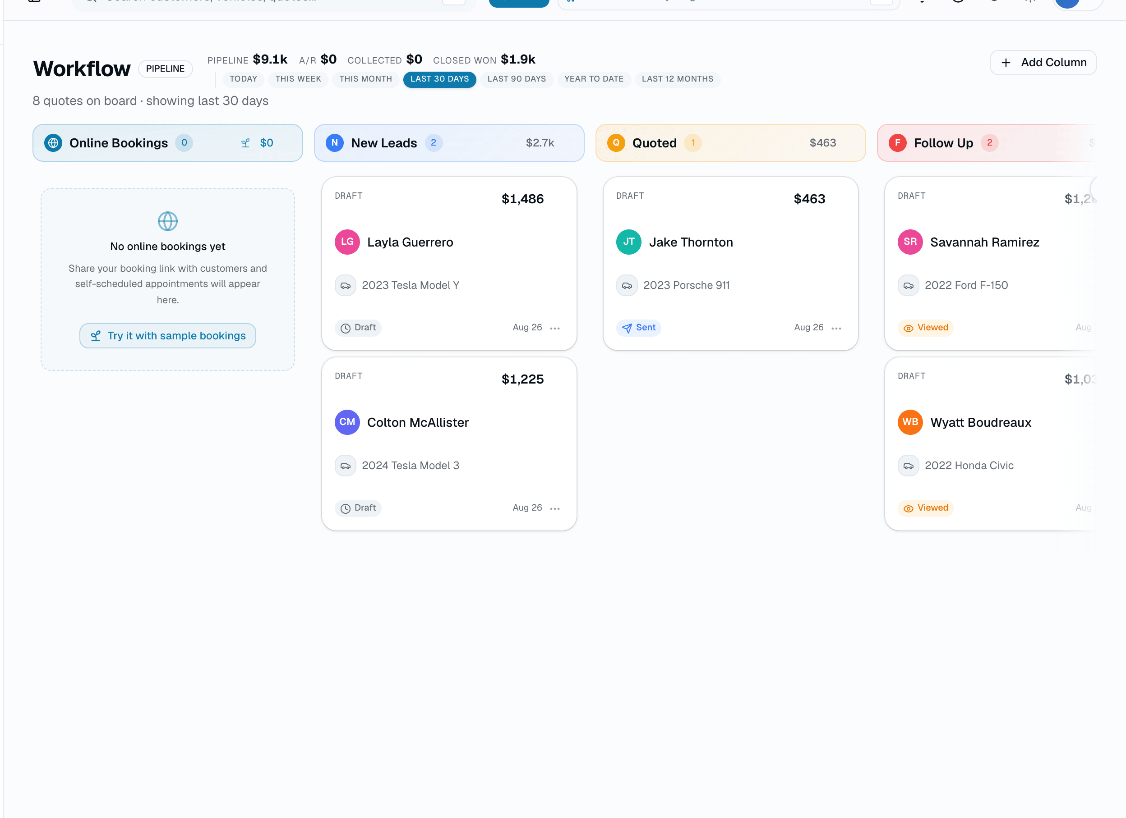The width and height of the screenshot is (1126, 818).
Task: Click the car icon beside 2022 Ford F-150
Action: coord(909,286)
